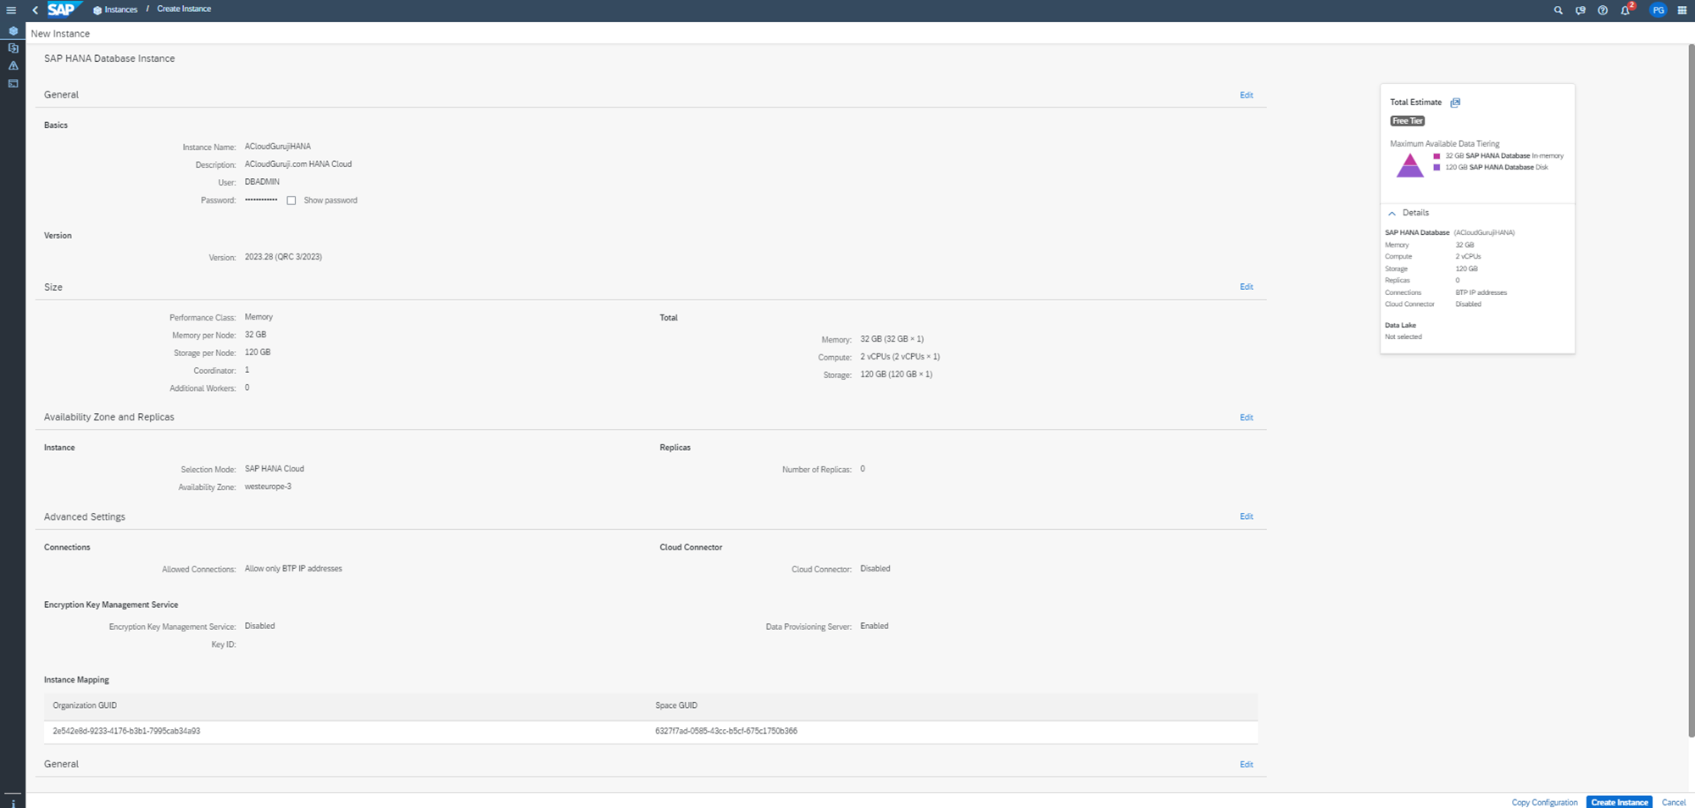Open the hamburger navigation menu
Viewport: 1695px width, 808px height.
[11, 10]
